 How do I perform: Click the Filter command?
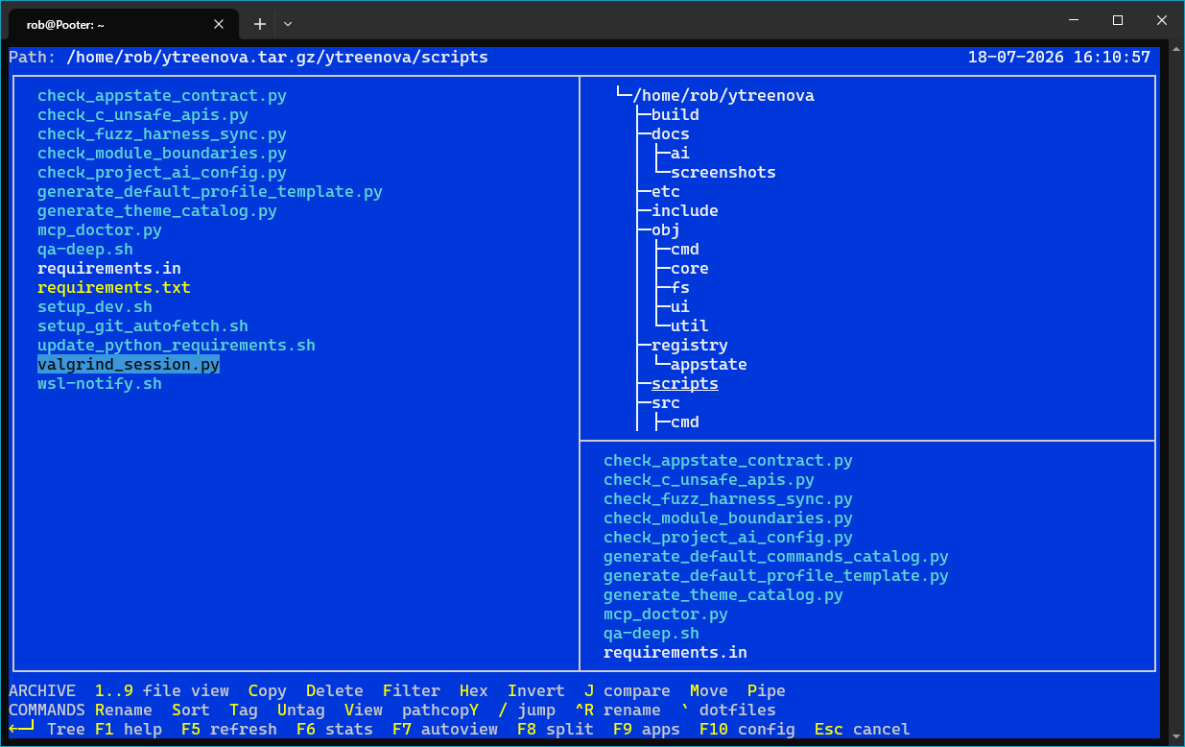point(412,691)
